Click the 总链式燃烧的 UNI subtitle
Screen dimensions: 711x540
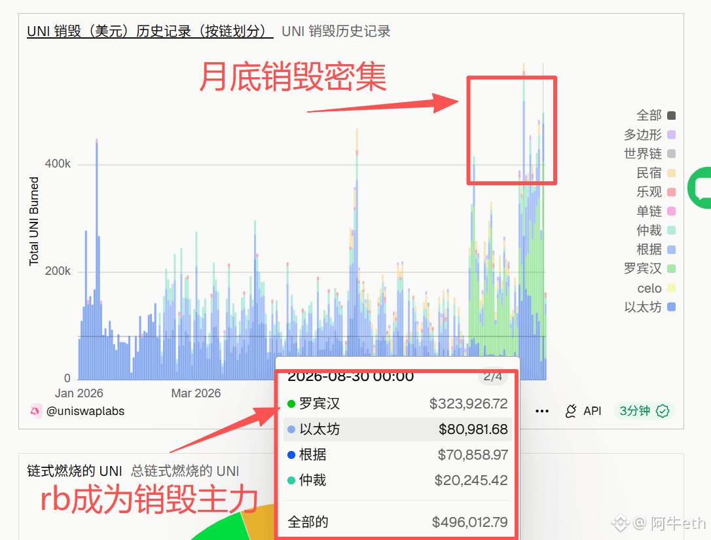point(185,471)
